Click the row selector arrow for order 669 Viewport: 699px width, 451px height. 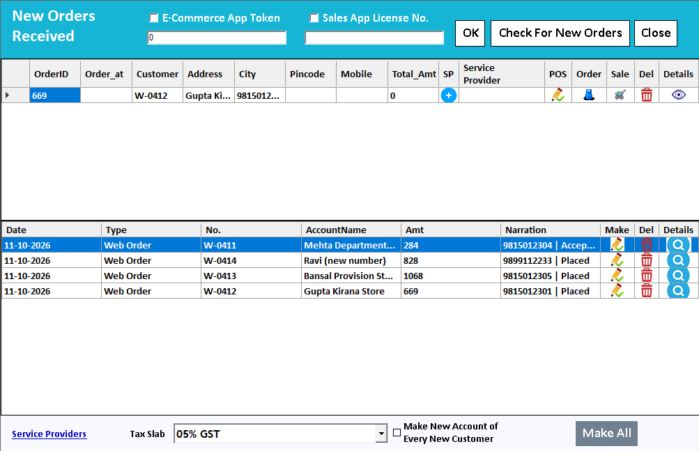(8, 95)
